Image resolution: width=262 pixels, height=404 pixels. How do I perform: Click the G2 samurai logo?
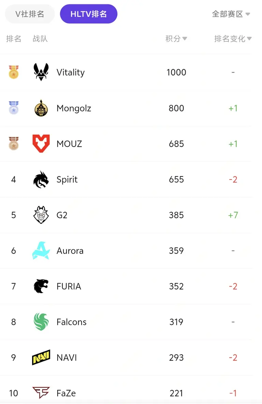41,215
